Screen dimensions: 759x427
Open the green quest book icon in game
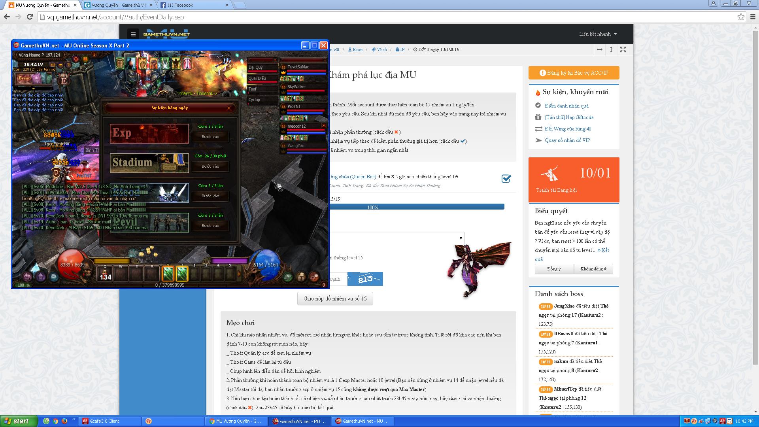pos(288,277)
